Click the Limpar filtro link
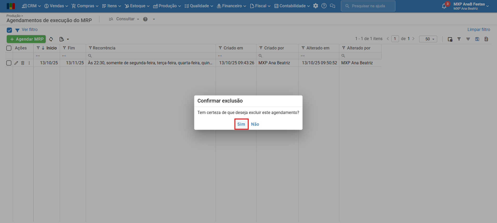This screenshot has height=223, width=497. [x=479, y=30]
